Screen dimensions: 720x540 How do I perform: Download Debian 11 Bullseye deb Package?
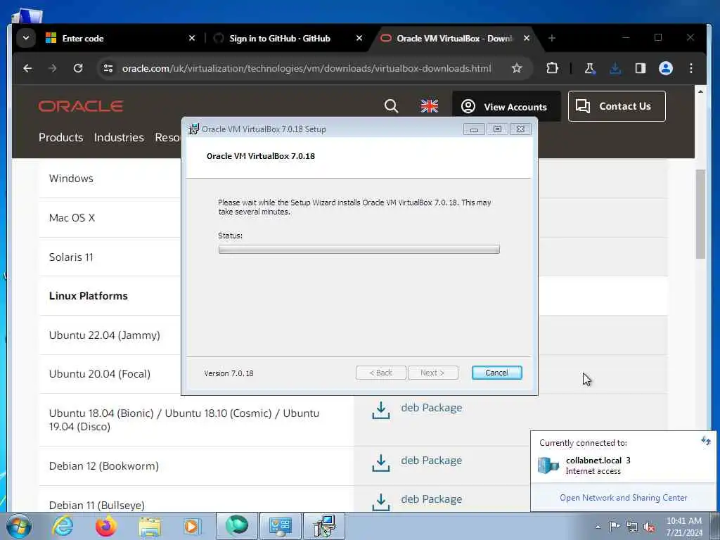point(431,499)
